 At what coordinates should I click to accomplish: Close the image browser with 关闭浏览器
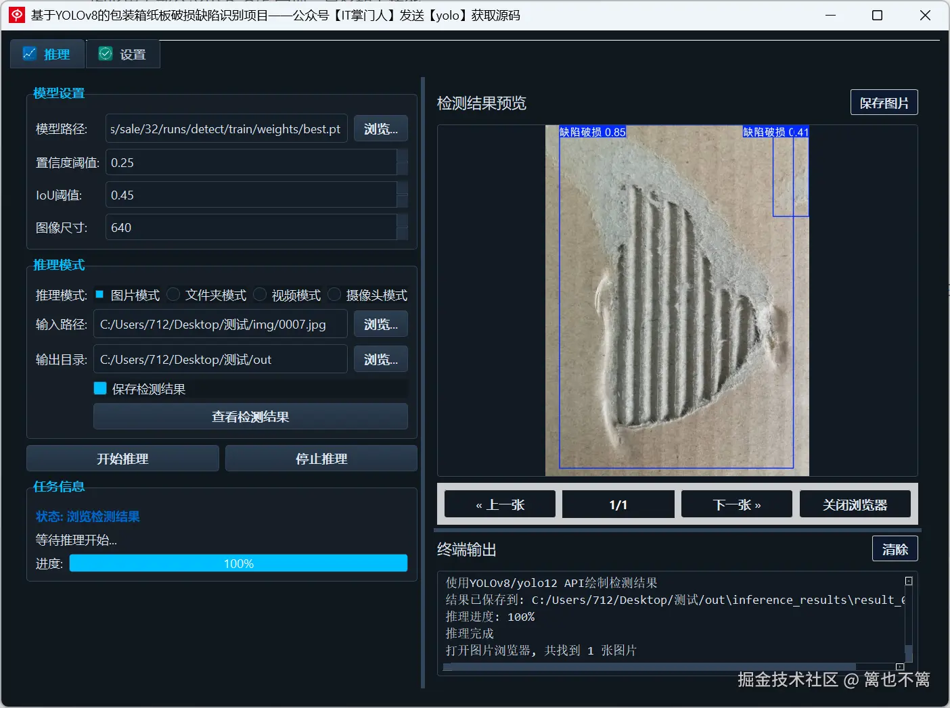(x=855, y=504)
